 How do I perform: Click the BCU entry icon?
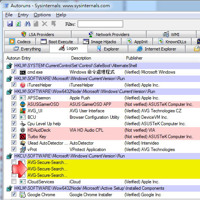[x=23, y=117]
